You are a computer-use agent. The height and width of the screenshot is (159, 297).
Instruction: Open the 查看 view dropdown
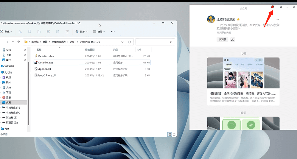pos(99,32)
